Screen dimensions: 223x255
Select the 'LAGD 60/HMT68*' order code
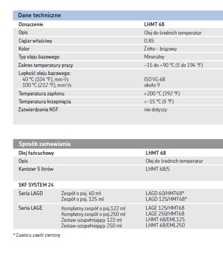coord(165,193)
